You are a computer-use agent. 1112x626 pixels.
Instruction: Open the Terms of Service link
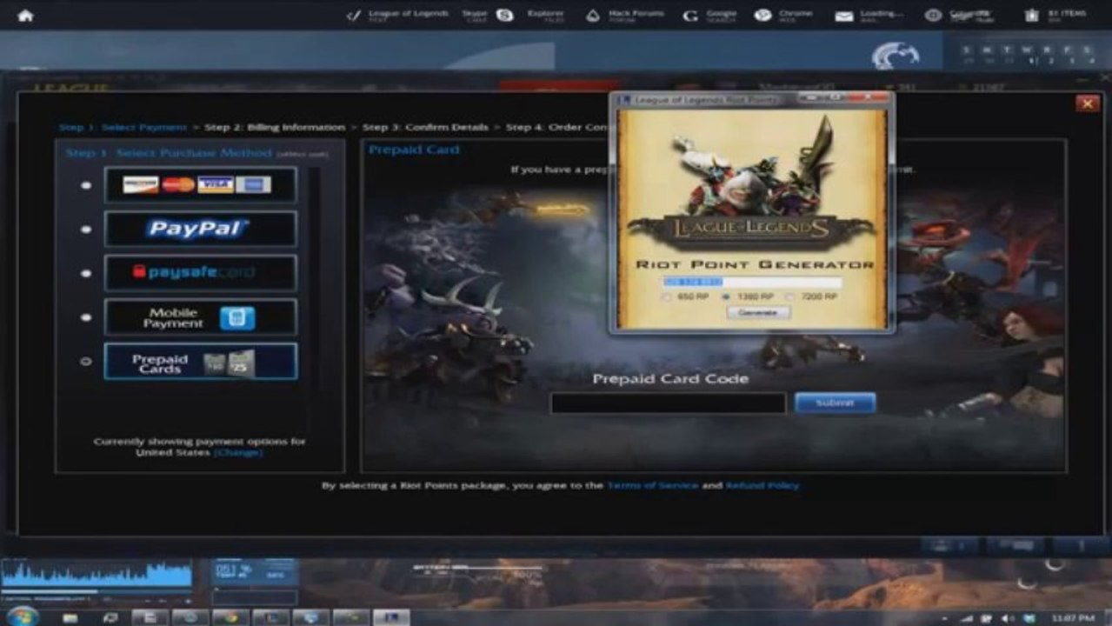click(652, 485)
